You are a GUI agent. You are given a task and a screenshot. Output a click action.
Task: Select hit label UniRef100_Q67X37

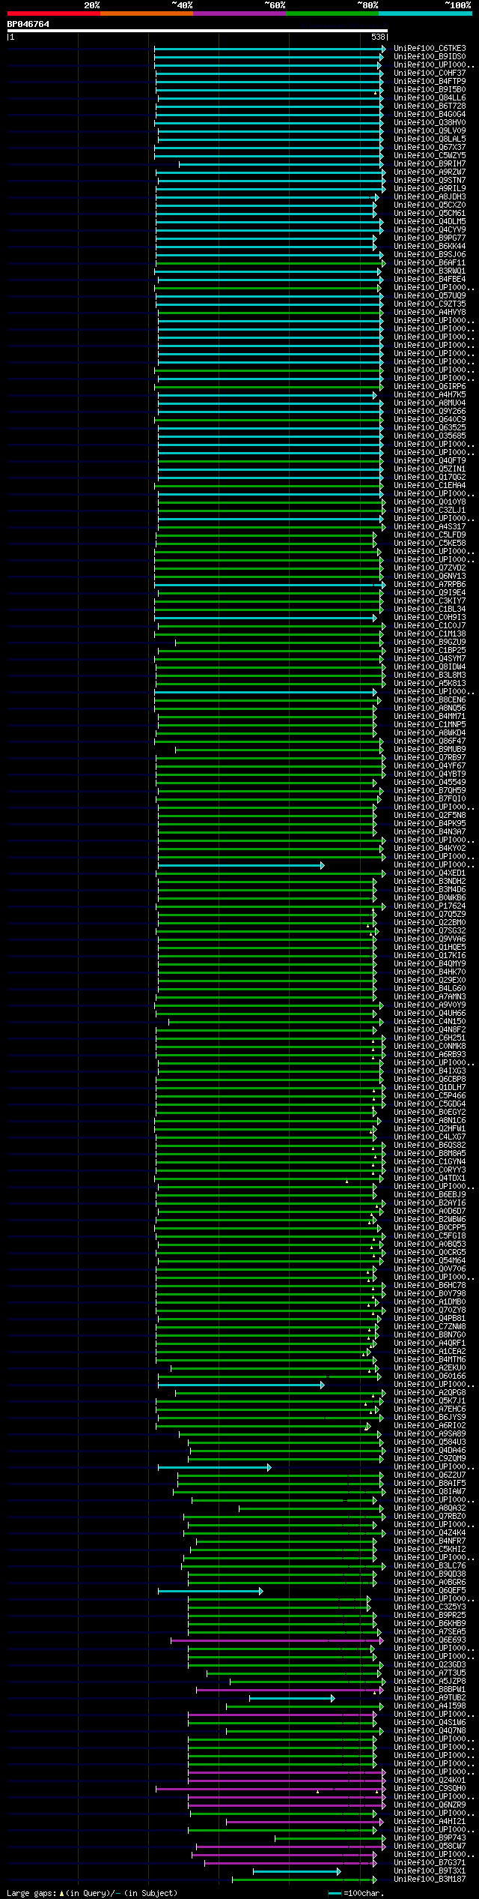coord(430,148)
